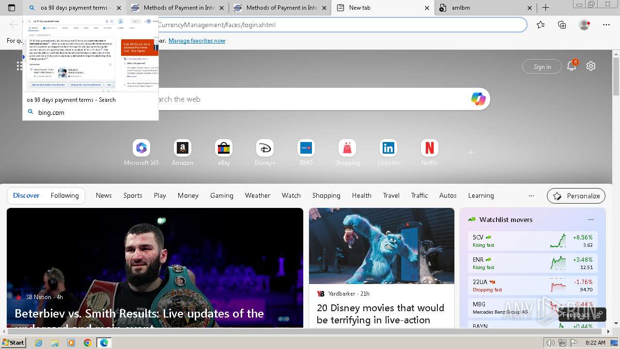
Task: Open the tab actions menu icon
Action: [12, 8]
